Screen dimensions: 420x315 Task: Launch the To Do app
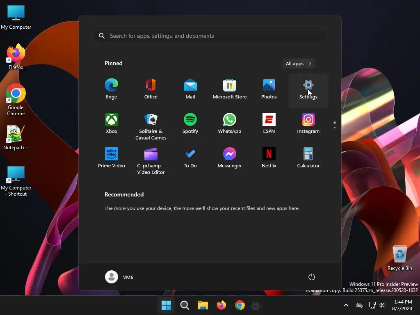click(190, 158)
